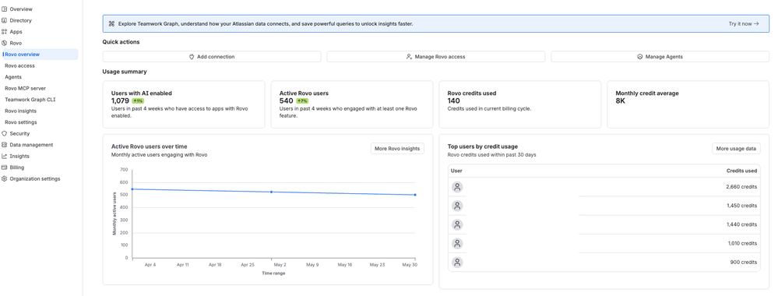Click the Data management icon

5,145
